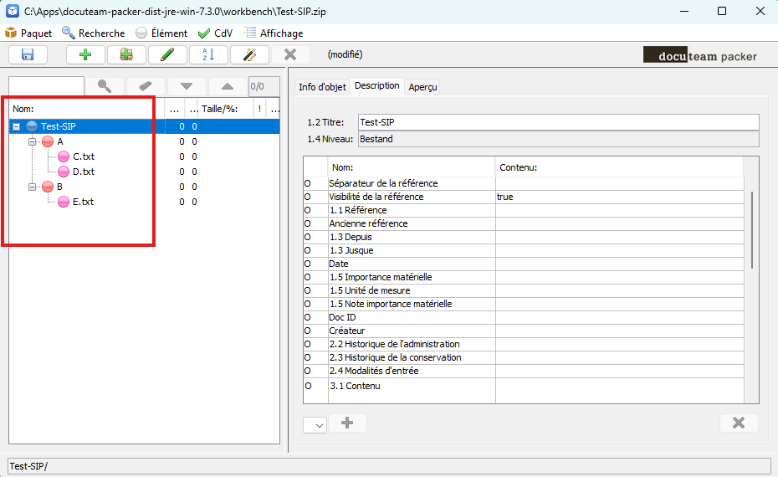The image size is (778, 477).
Task: Click the Contenu: column header
Action: click(x=619, y=167)
